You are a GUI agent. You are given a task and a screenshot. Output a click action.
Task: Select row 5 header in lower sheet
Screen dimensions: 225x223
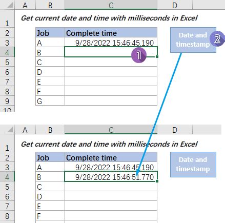pos(7,186)
